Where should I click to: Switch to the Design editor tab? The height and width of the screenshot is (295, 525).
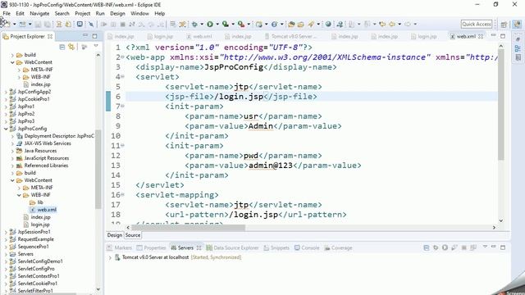coord(115,235)
